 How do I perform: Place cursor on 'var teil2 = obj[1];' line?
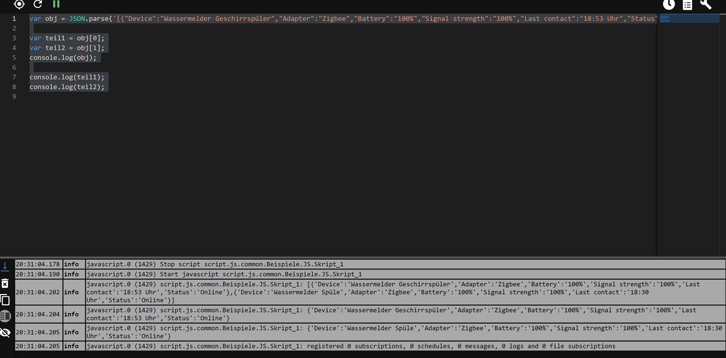67,48
